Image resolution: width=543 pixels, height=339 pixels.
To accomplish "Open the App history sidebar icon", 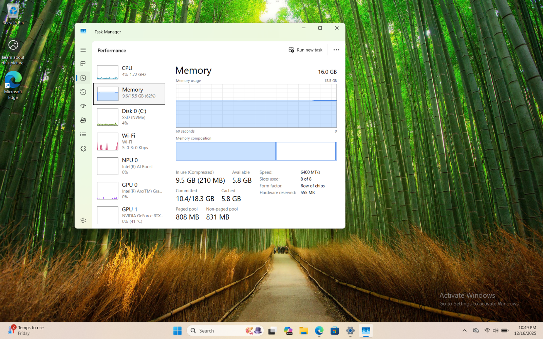I will click(83, 92).
